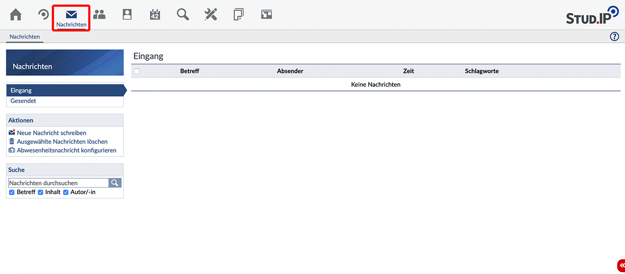Click the help question mark icon

tap(614, 37)
